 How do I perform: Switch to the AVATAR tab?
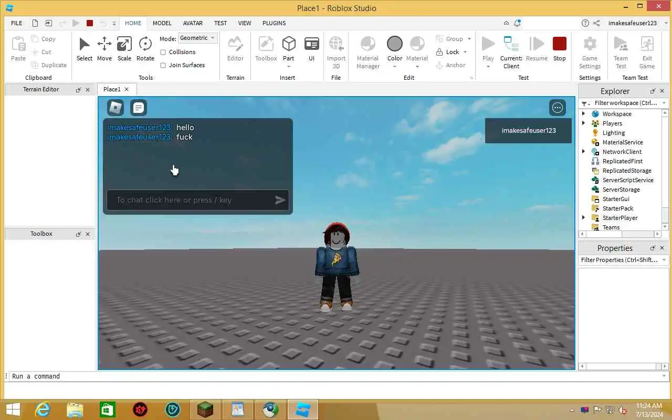click(x=193, y=23)
